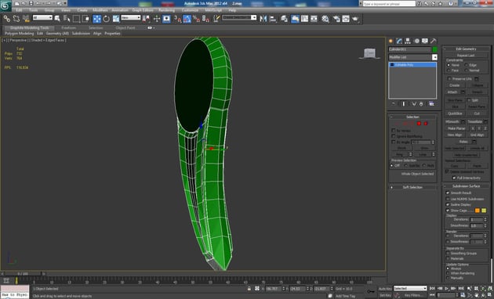This screenshot has width=494, height=299.
Task: Open the Layer Manager icon
Action: (284, 19)
